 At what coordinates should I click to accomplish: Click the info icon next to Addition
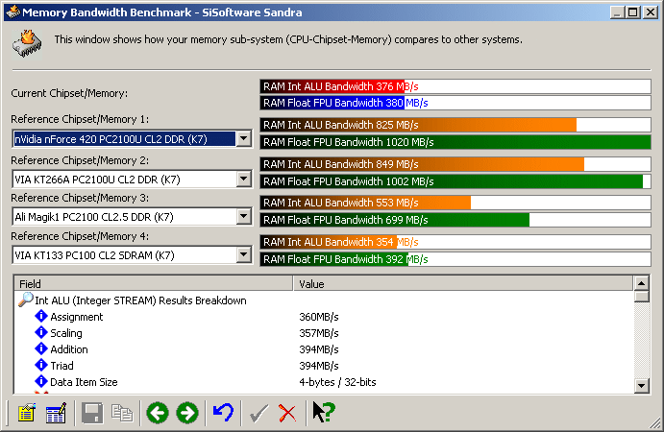click(41, 348)
